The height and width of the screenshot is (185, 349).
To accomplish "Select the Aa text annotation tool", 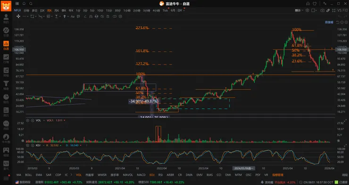I will click(73, 16).
